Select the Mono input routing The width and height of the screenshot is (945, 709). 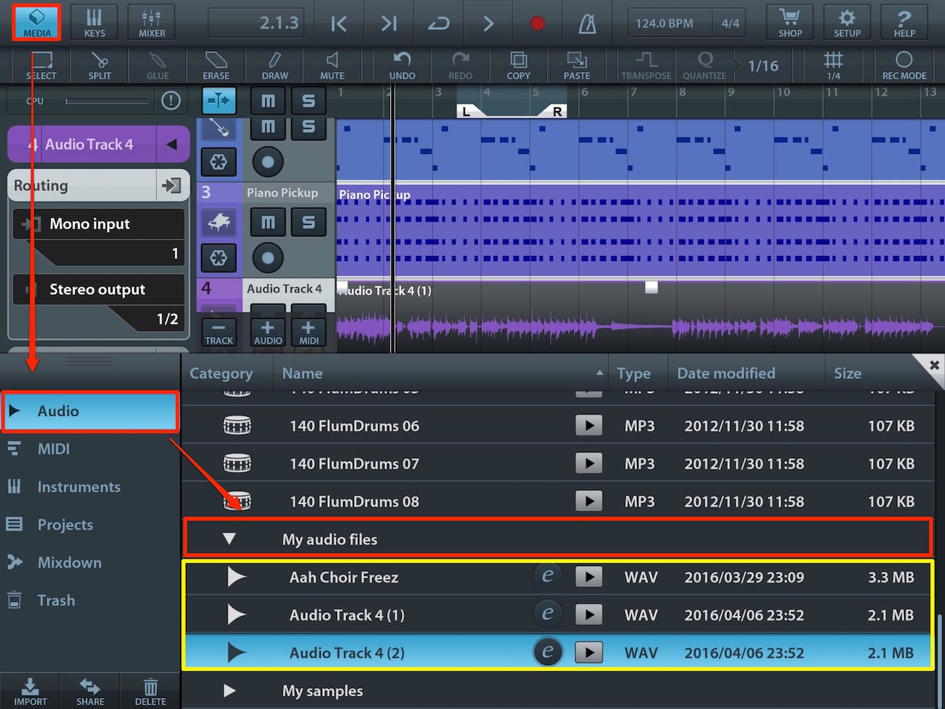point(99,224)
